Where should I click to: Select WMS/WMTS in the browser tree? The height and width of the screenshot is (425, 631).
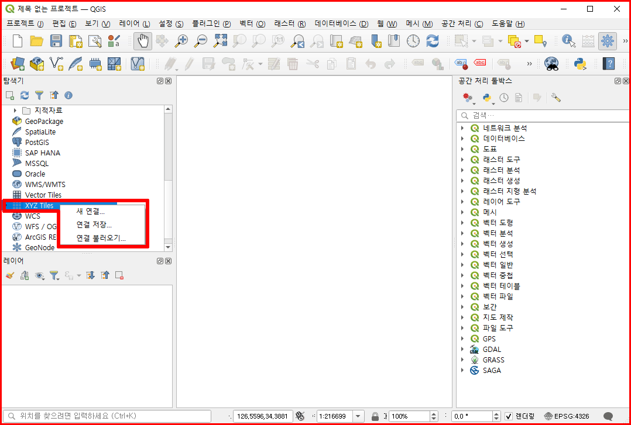tap(45, 185)
